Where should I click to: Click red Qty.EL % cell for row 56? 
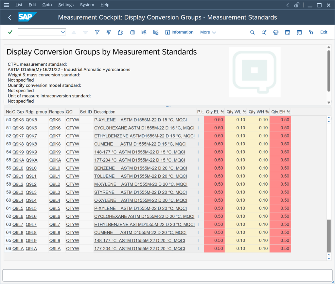(x=214, y=168)
